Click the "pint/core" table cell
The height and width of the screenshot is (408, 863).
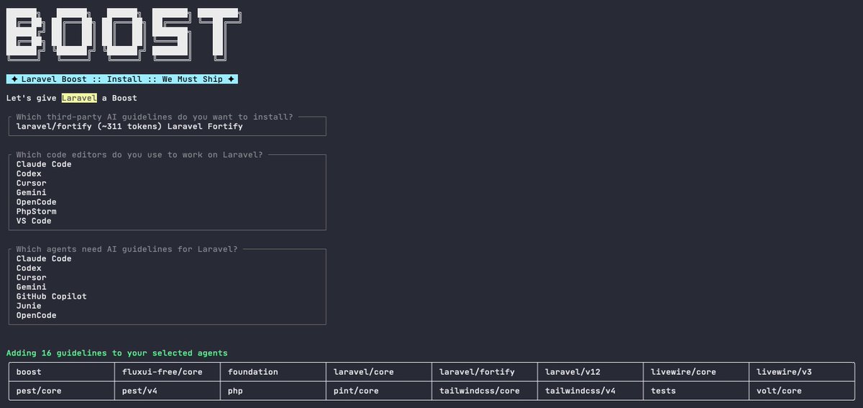tap(379, 391)
